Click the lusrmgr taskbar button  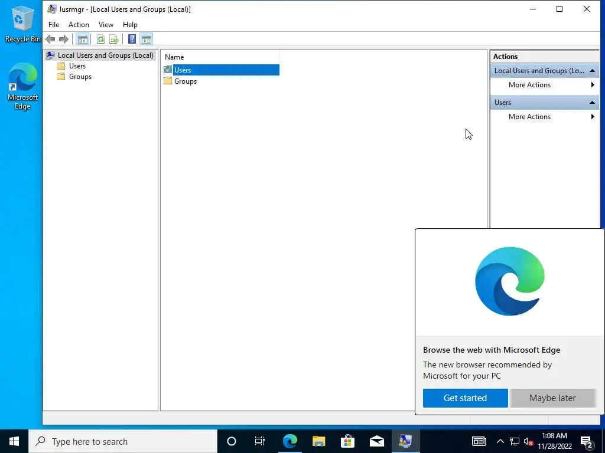[x=405, y=441]
